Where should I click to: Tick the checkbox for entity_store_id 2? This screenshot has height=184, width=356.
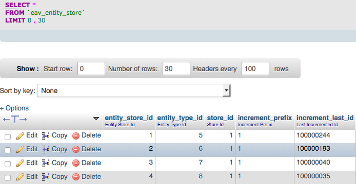click(8, 150)
